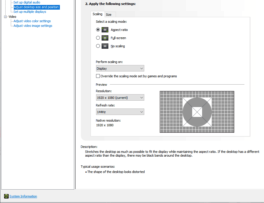Viewport: 264px width, 203px height.
Task: Click the No scaling mode icon
Action: pyautogui.click(x=105, y=46)
